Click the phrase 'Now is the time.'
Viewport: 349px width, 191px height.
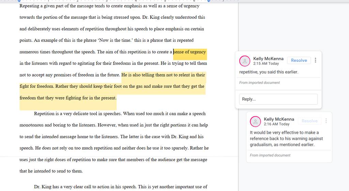pos(116,40)
